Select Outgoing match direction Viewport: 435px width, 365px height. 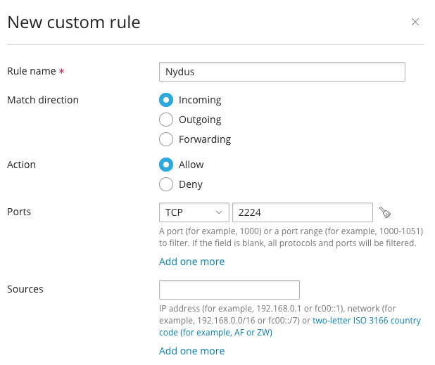tap(166, 120)
